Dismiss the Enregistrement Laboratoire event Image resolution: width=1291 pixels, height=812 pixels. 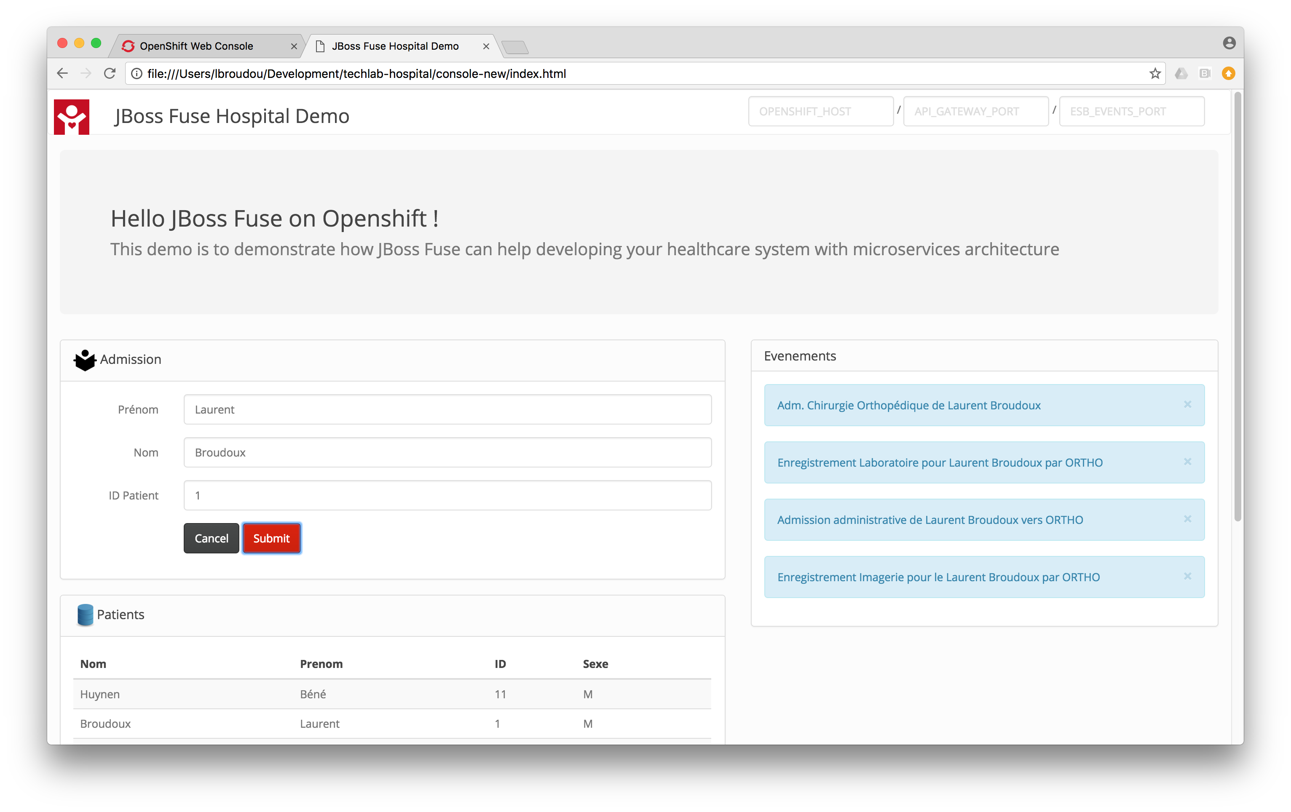tap(1187, 462)
